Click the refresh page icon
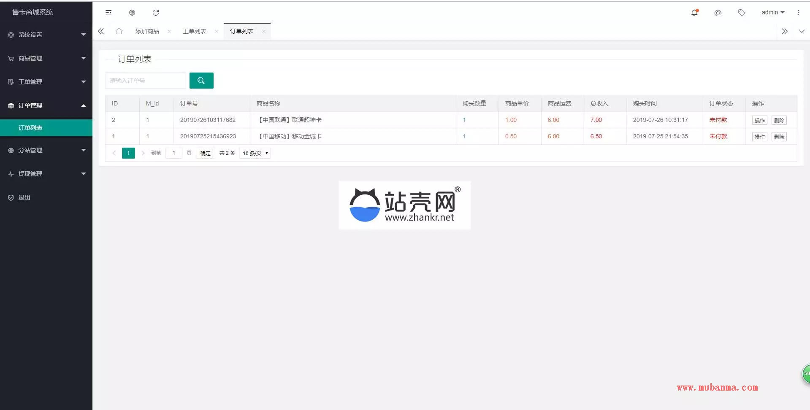810x410 pixels. point(156,13)
